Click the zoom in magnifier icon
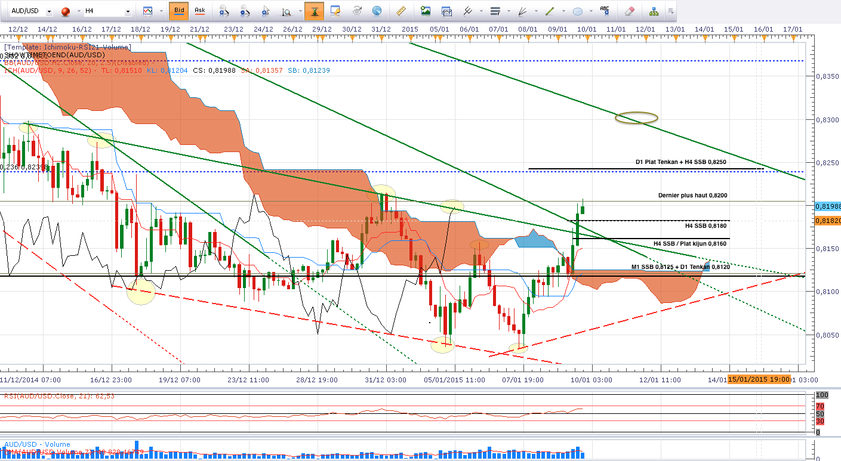 tap(225, 11)
